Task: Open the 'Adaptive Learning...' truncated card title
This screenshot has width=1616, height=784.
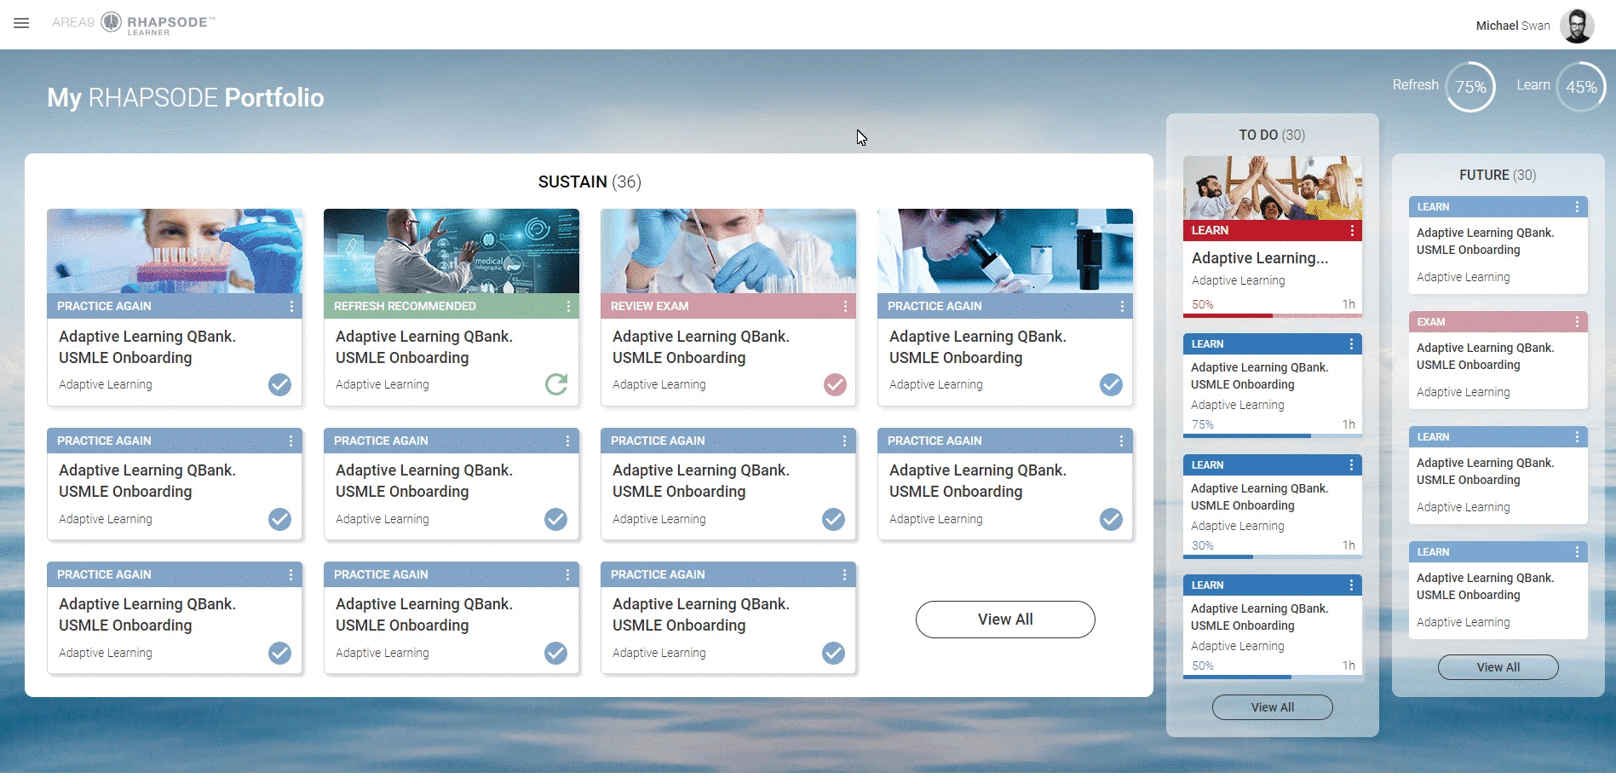Action: click(1260, 258)
